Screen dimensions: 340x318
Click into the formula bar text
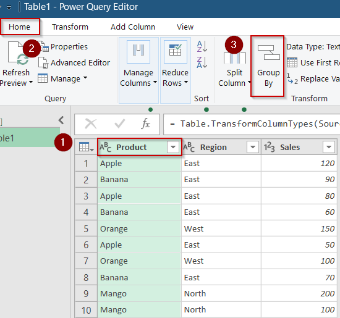click(x=252, y=124)
